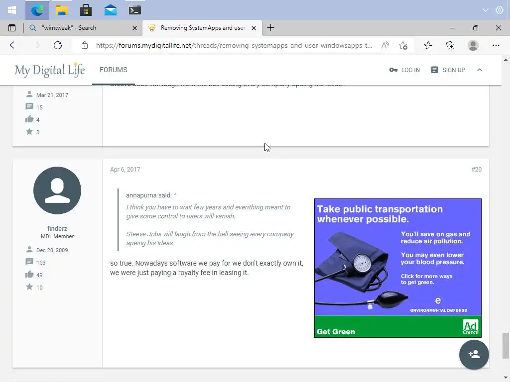Click finderz message count "103"
The height and width of the screenshot is (382, 510).
click(x=41, y=263)
